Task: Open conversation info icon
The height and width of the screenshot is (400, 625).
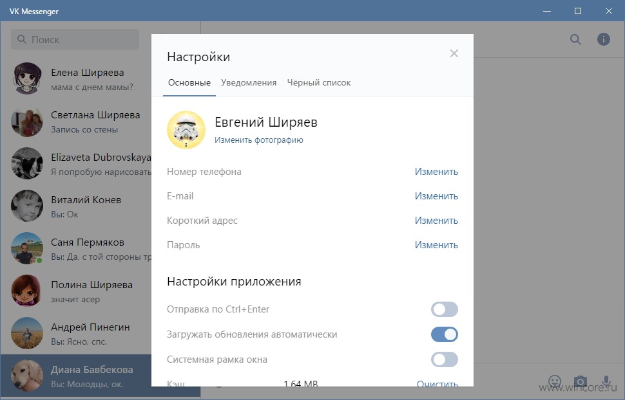Action: tap(604, 39)
